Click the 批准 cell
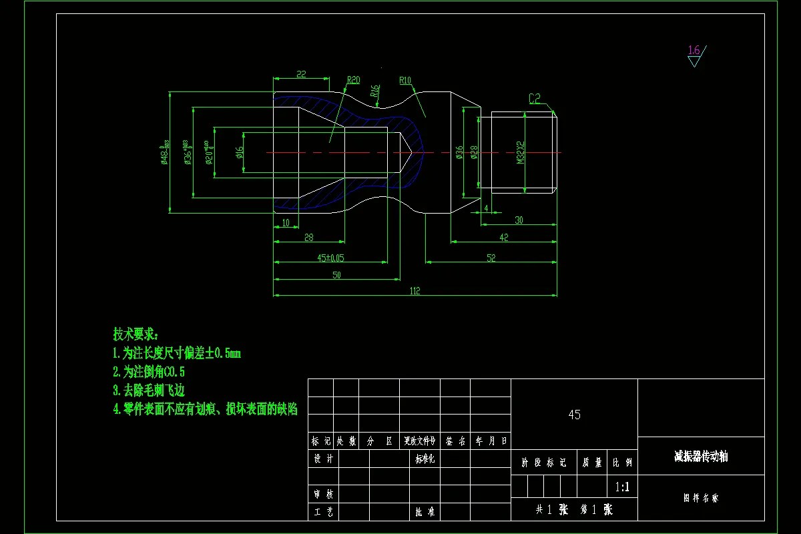801x534 pixels. click(425, 512)
